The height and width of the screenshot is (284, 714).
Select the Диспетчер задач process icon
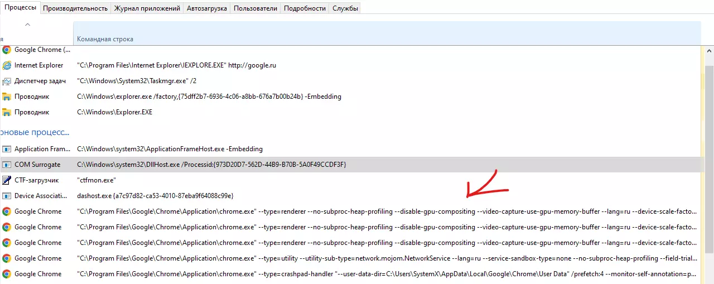(x=7, y=81)
